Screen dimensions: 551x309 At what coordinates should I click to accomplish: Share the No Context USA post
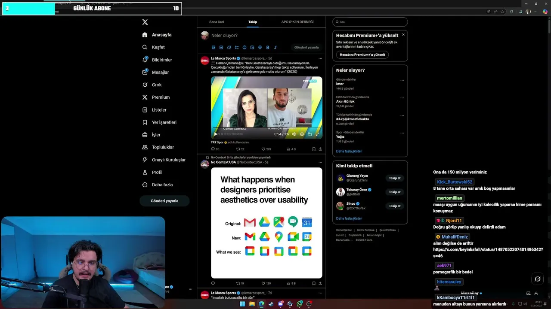[320, 283]
